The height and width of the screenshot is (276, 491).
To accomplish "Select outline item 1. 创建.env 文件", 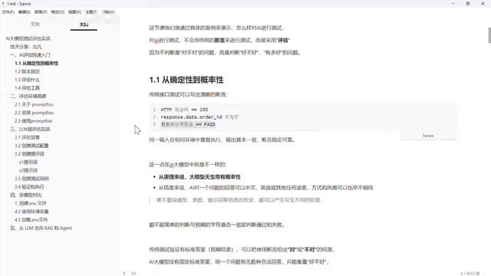I will point(31,203).
